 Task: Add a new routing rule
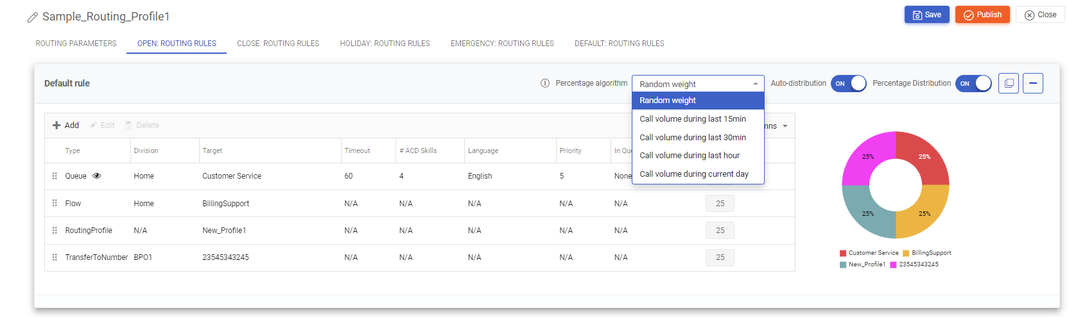click(x=65, y=126)
